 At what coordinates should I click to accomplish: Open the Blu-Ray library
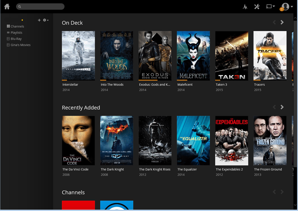coord(16,39)
